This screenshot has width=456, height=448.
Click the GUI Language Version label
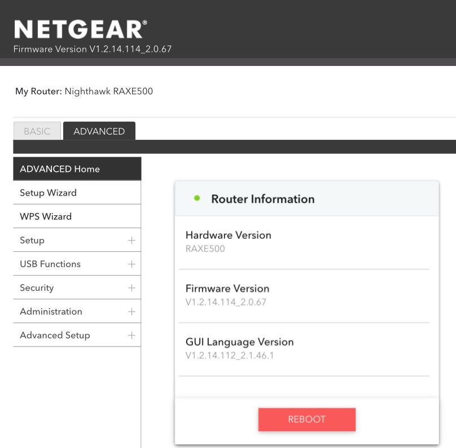tap(240, 341)
